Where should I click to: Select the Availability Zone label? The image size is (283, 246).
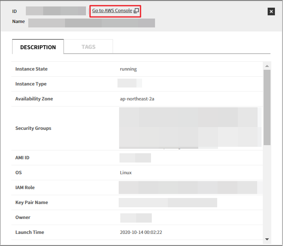[x=34, y=99]
